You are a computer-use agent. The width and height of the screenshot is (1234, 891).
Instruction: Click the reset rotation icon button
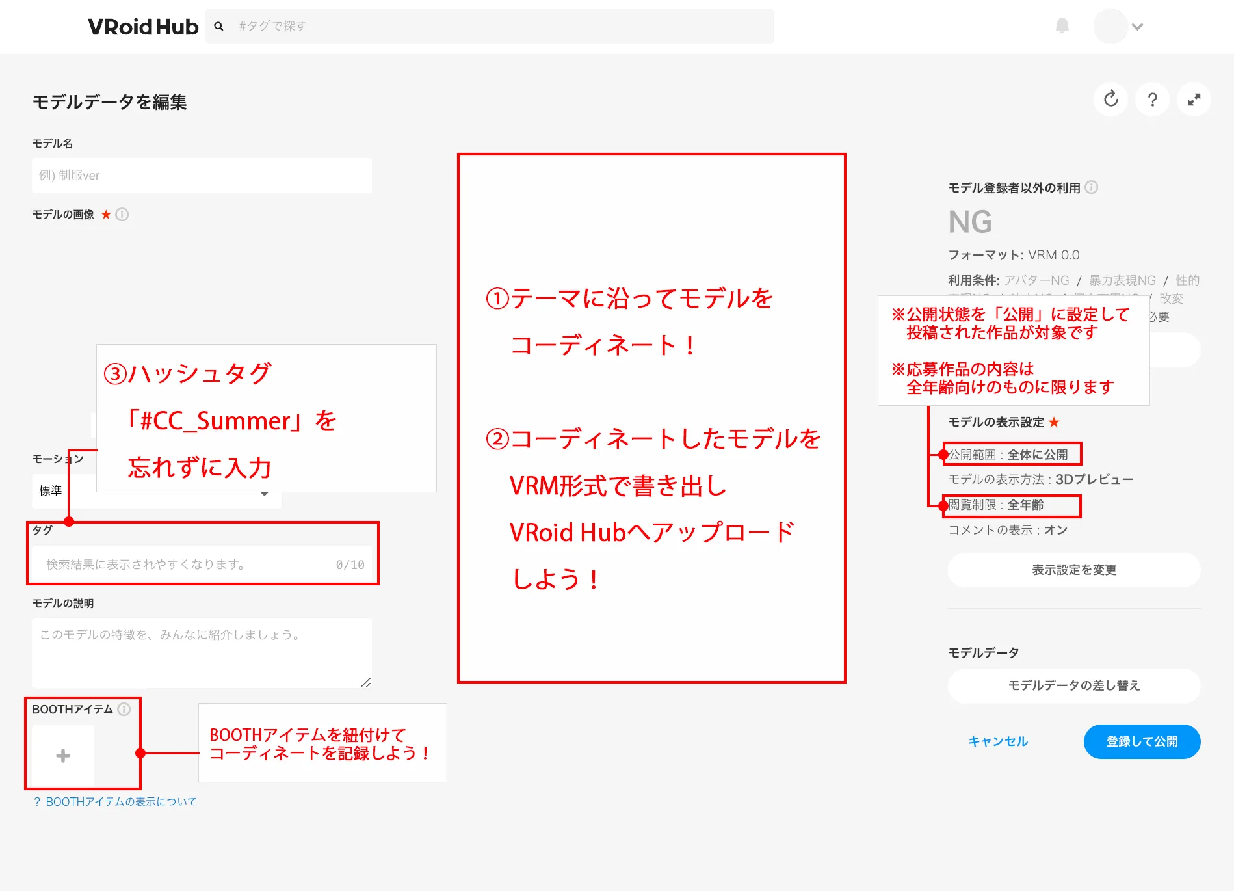pyautogui.click(x=1111, y=100)
